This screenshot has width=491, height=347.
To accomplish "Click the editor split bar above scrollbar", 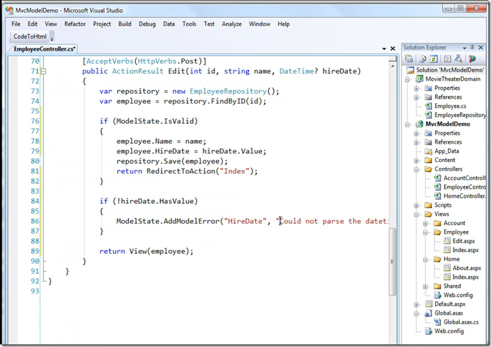I will point(392,59).
